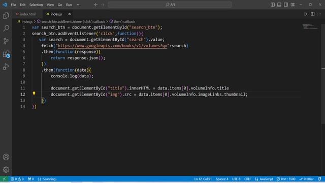This screenshot has height=183, width=325.
Task: Click 'click' string on line 2
Action: tap(107, 34)
